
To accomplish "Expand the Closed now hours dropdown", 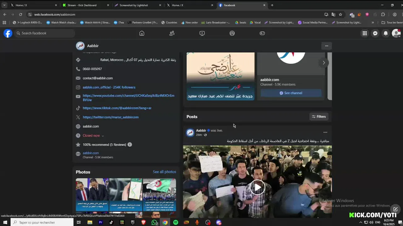I will point(93,136).
